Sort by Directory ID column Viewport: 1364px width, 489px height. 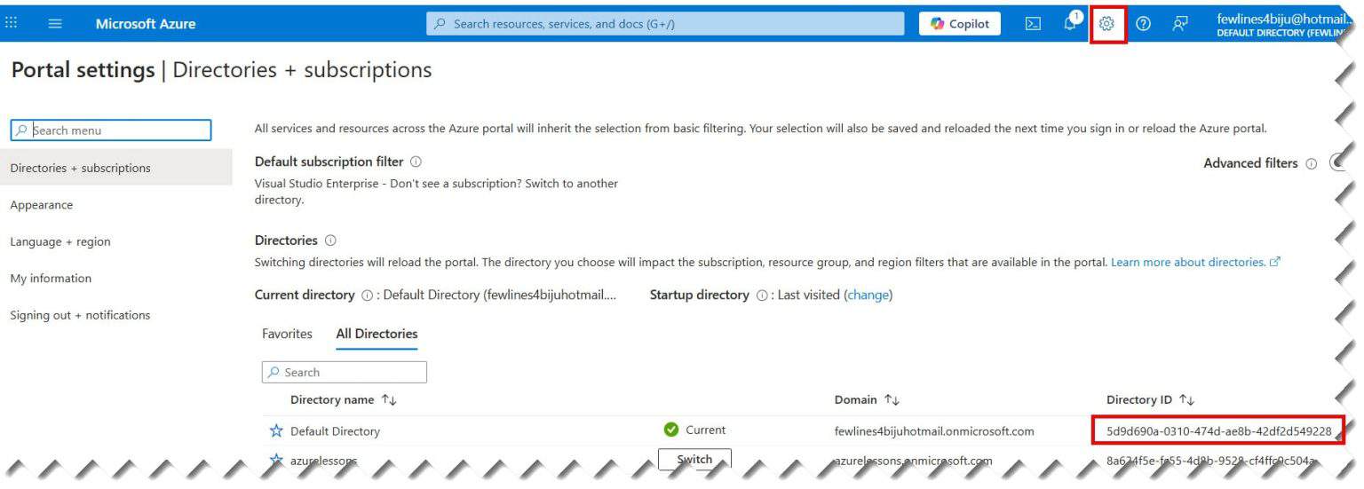1150,400
